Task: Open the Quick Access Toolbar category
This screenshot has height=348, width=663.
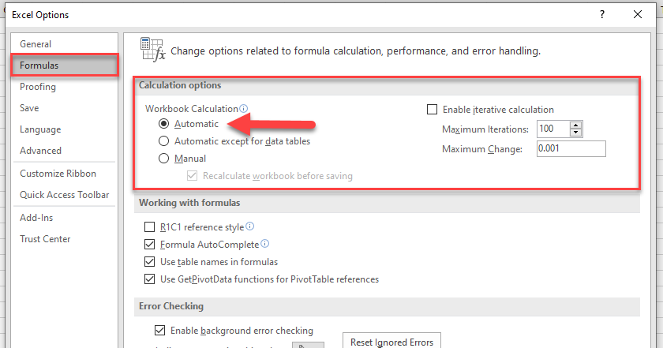Action: pyautogui.click(x=64, y=194)
